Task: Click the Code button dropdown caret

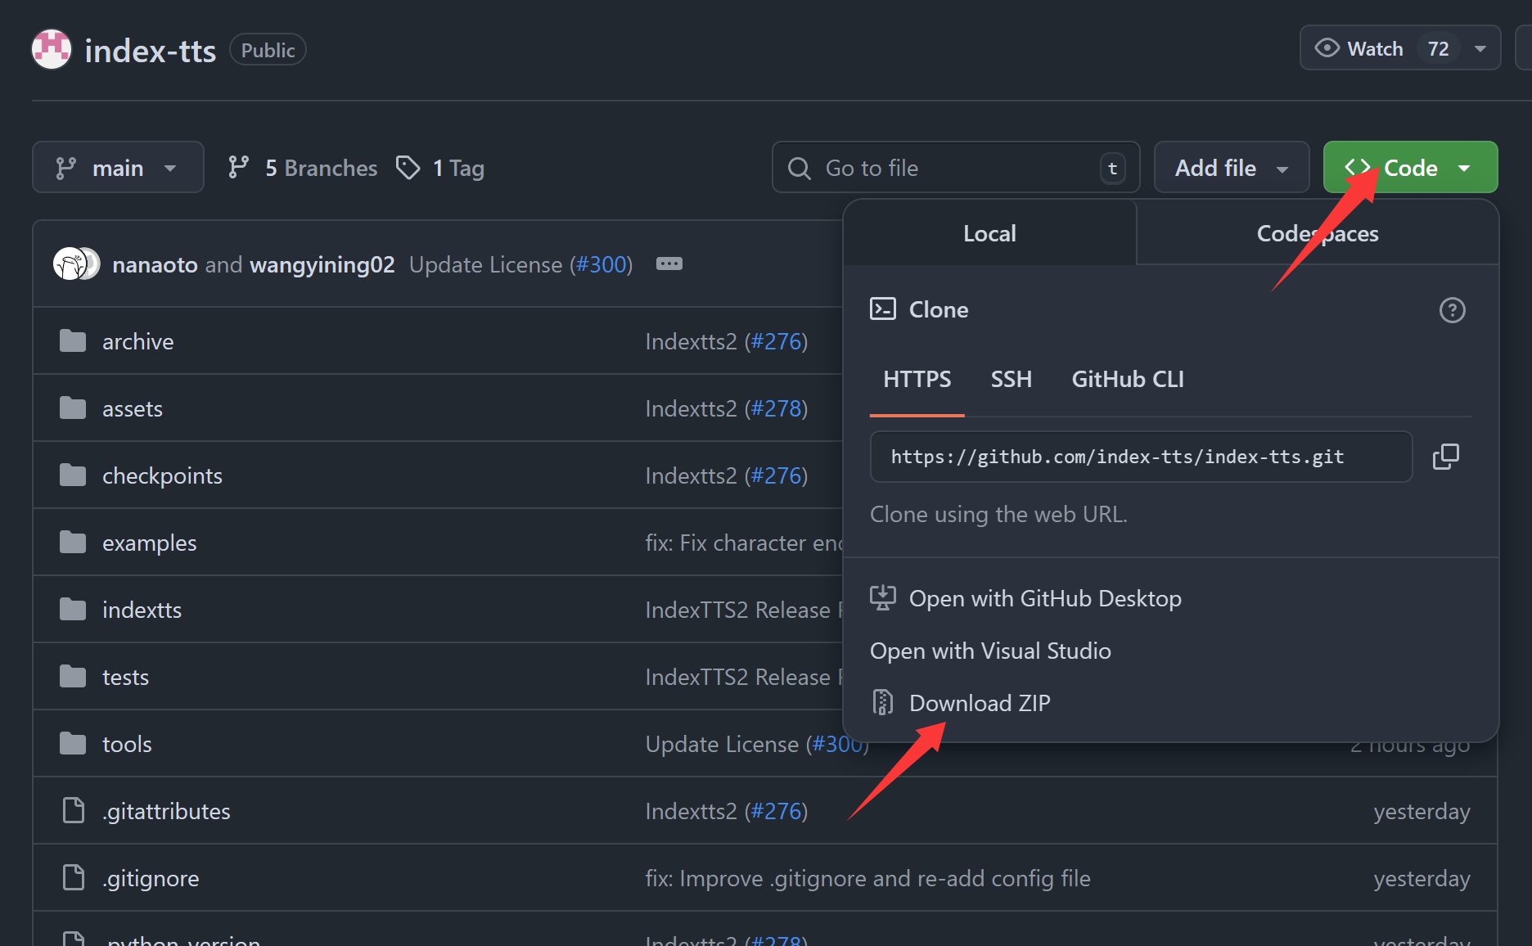Action: (1464, 169)
